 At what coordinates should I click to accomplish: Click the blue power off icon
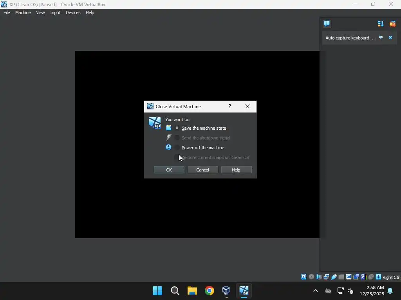(168, 147)
